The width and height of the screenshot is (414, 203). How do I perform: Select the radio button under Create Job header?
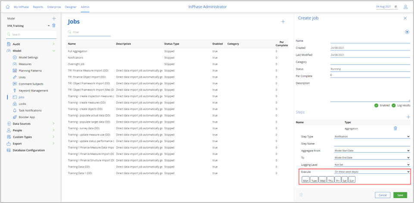407,32
